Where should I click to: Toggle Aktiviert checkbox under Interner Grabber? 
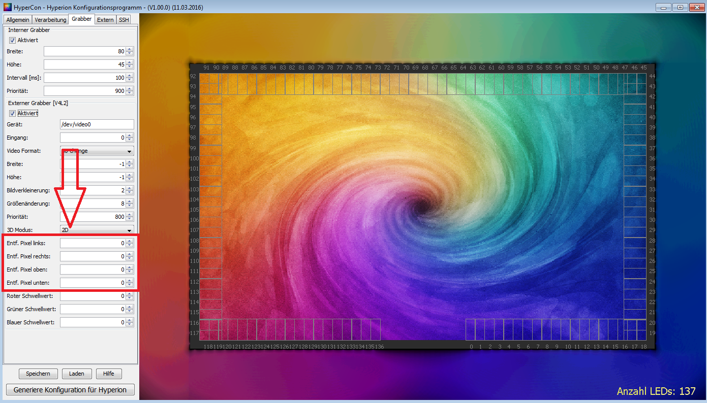click(x=12, y=40)
